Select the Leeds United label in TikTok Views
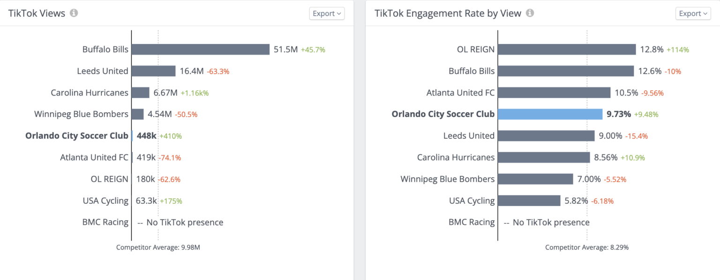Viewport: 720px width, 280px height. click(x=102, y=71)
